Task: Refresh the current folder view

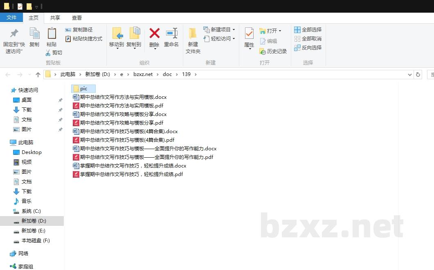Action: click(418, 74)
